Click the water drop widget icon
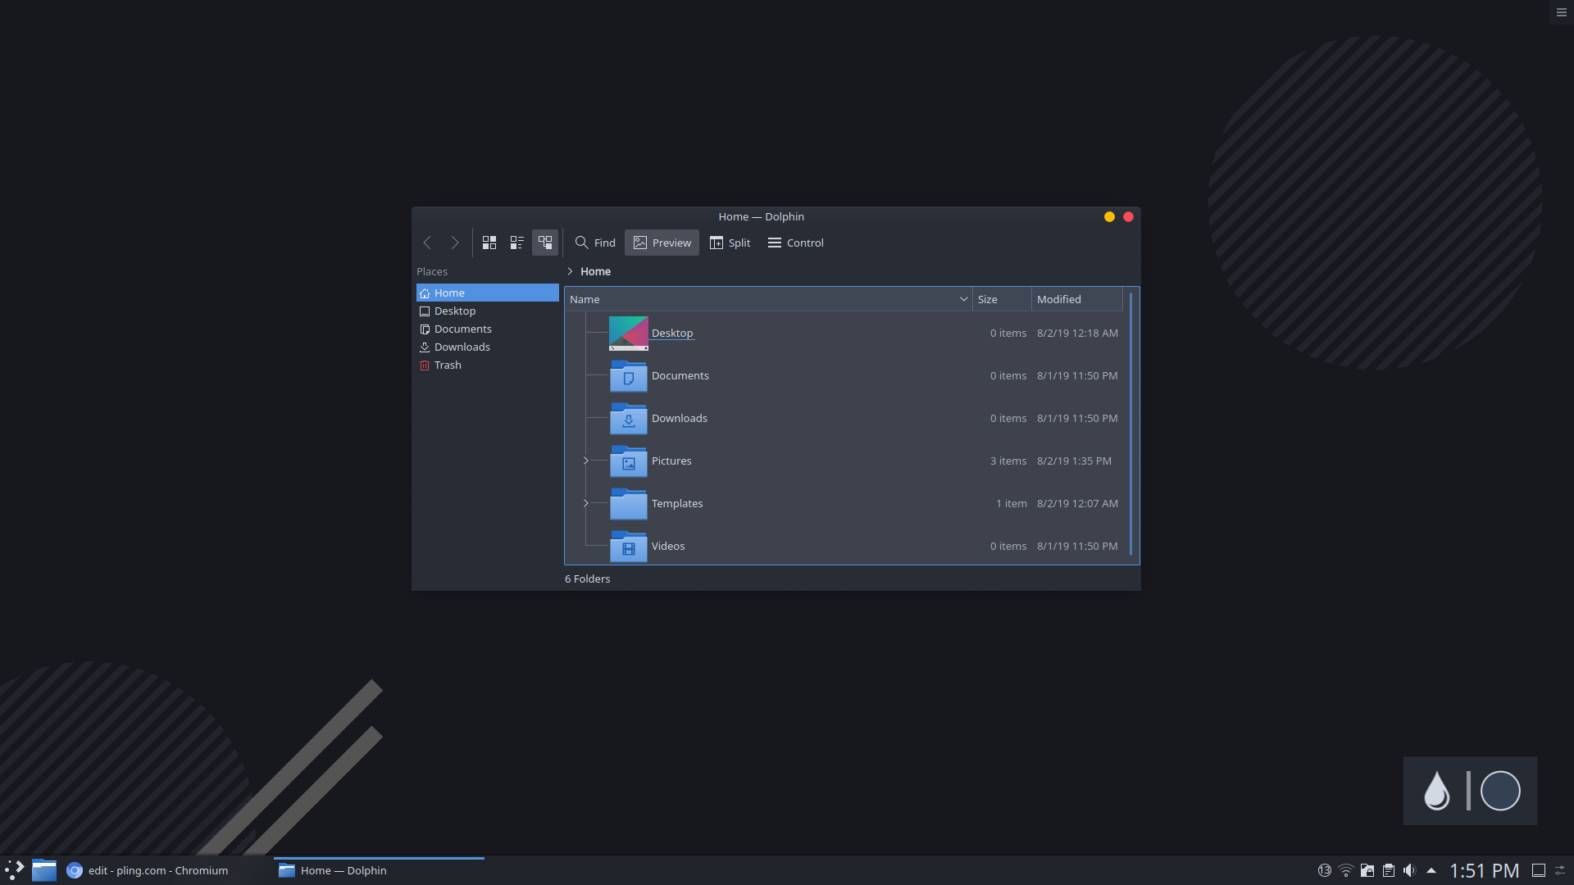 pos(1437,791)
